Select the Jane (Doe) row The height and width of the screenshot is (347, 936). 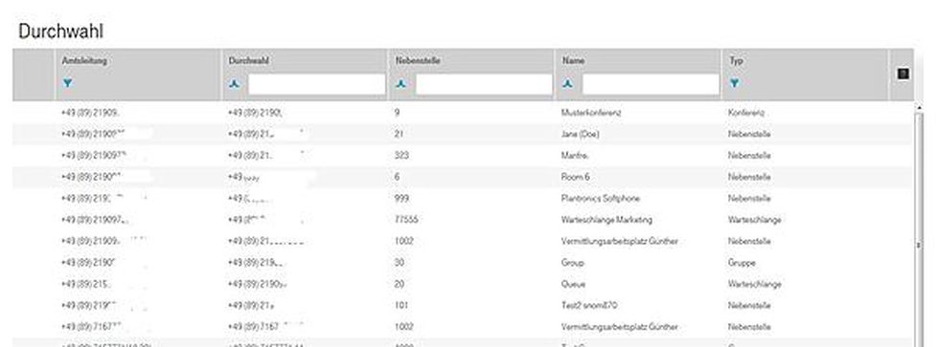[463, 134]
